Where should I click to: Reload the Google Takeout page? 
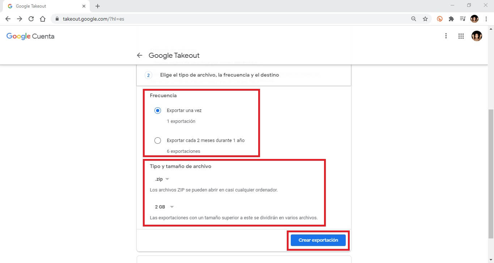coord(31,19)
